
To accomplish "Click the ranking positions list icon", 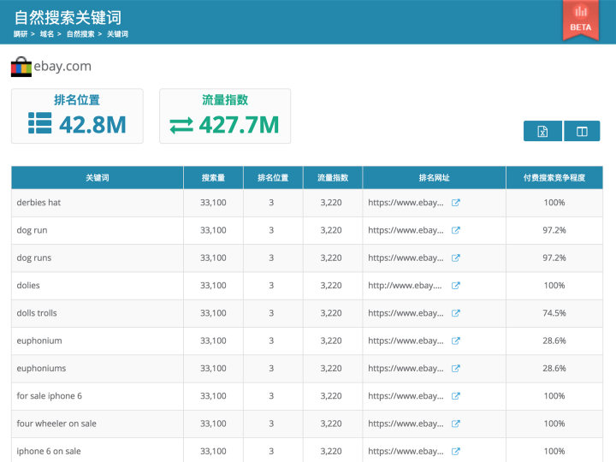I will [x=39, y=123].
